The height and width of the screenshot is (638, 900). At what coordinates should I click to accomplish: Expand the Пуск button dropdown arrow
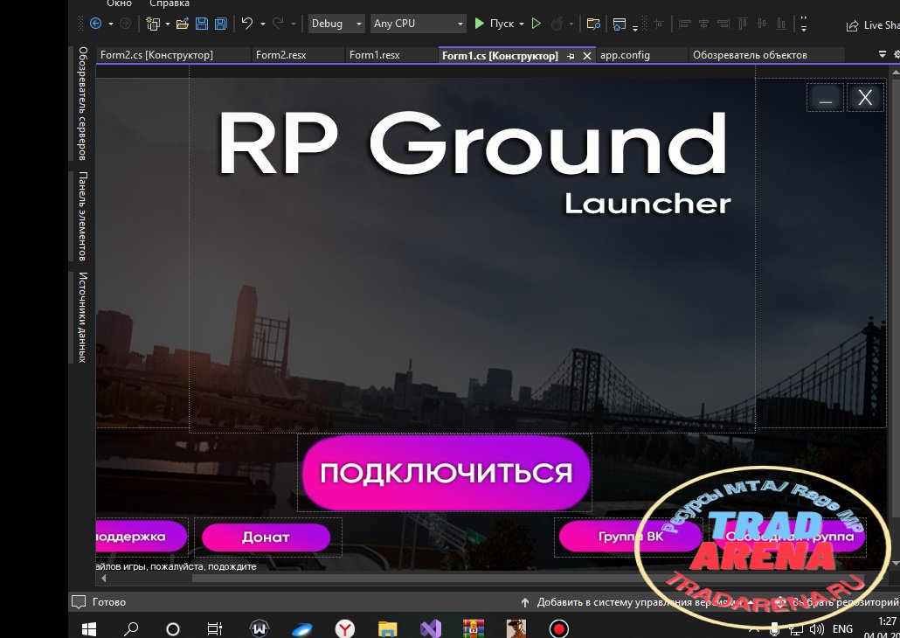point(521,24)
